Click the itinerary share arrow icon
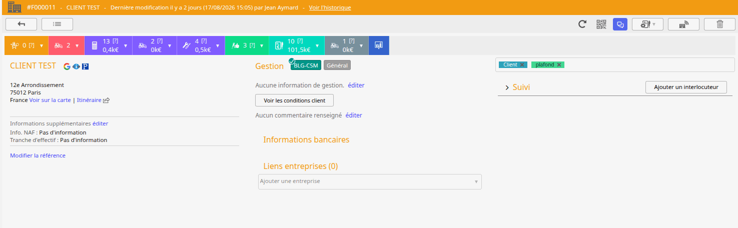Viewport: 738px width, 228px height. click(106, 100)
